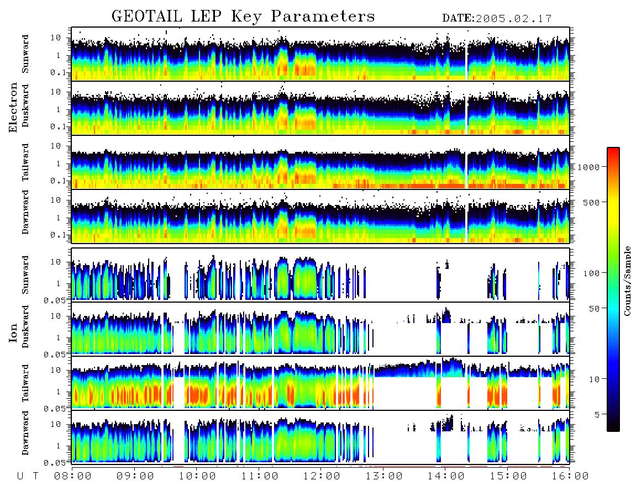
Task: Click the 11:00 time tick label
Action: point(260,477)
